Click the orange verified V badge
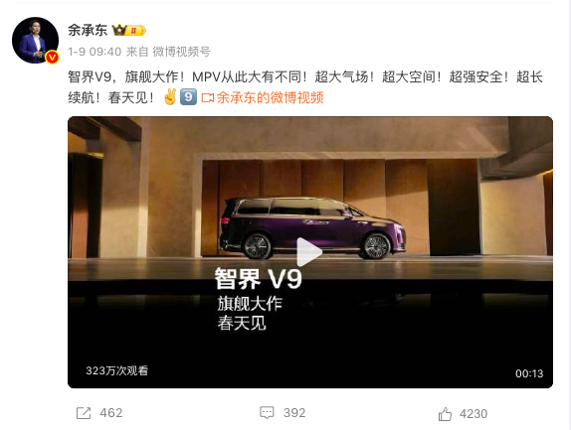 pos(53,57)
